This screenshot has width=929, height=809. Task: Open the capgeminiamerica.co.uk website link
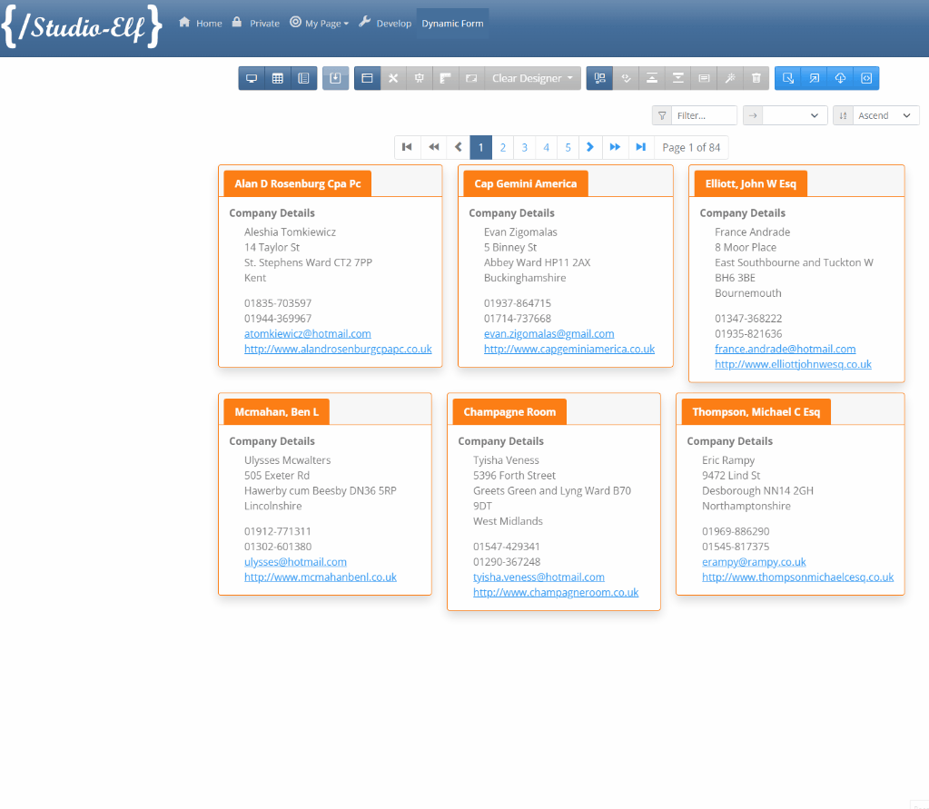569,350
